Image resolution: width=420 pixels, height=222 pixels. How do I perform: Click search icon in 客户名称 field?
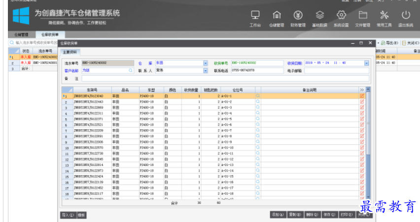(131, 71)
